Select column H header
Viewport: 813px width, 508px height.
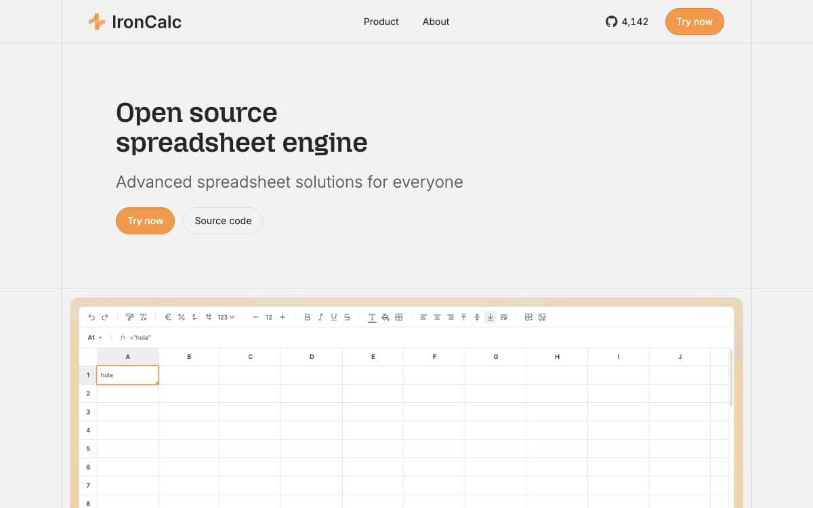pyautogui.click(x=557, y=357)
